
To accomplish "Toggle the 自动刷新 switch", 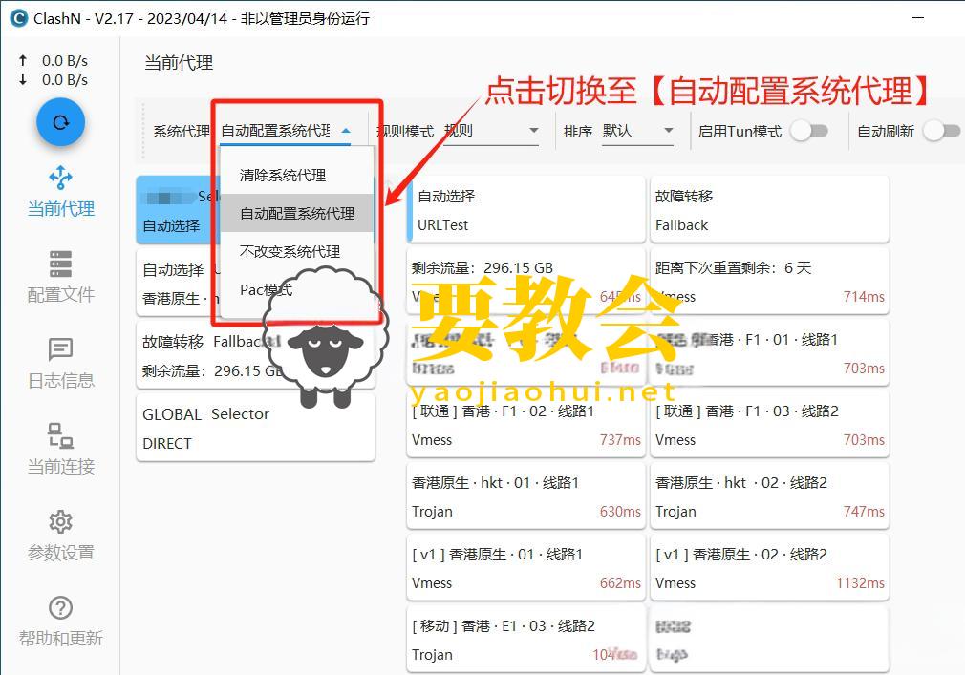I will click(942, 131).
